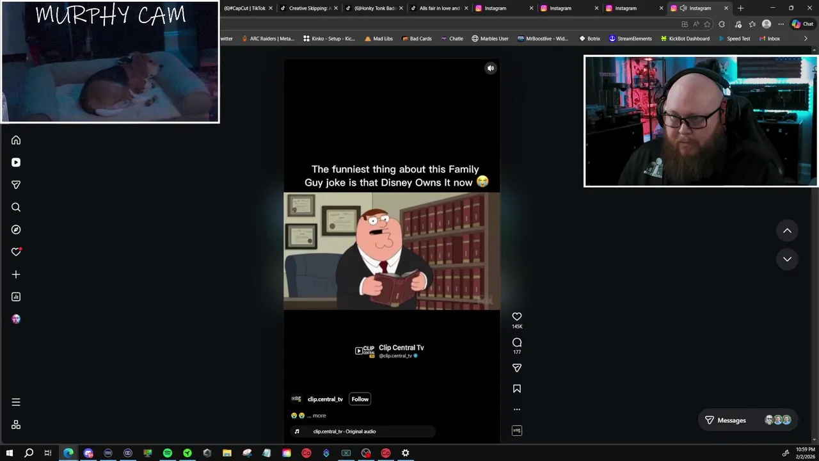This screenshot has width=819, height=461.
Task: Open the Inbox bookmark
Action: tap(769, 39)
